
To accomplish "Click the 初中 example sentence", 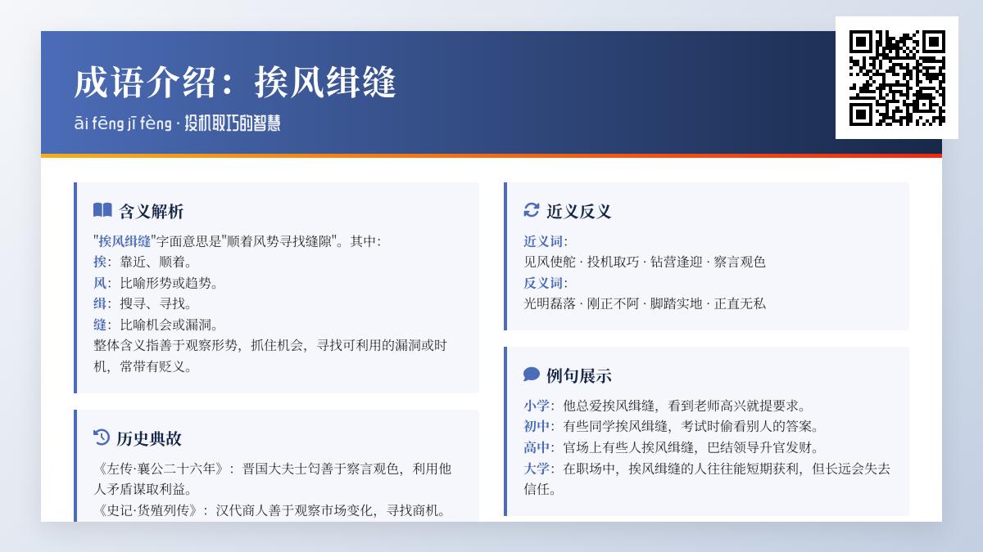I will [x=673, y=426].
